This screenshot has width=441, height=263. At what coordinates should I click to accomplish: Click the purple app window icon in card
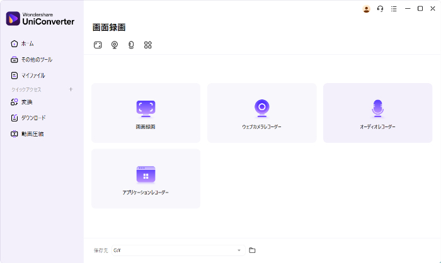146,174
